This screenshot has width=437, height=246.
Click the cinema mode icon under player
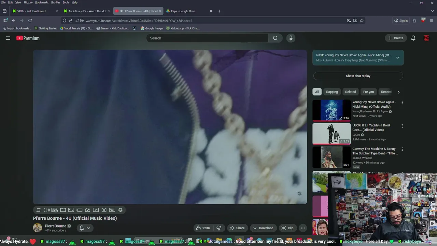pyautogui.click(x=63, y=210)
